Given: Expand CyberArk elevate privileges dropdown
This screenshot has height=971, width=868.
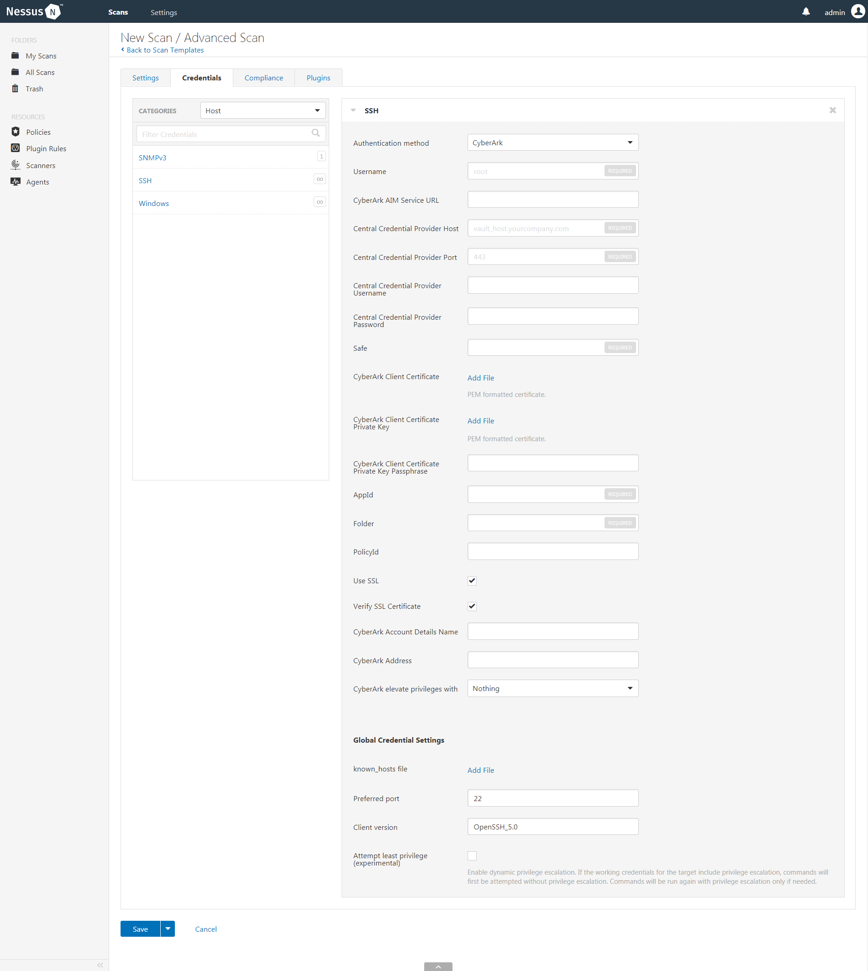Looking at the screenshot, I should coord(552,688).
